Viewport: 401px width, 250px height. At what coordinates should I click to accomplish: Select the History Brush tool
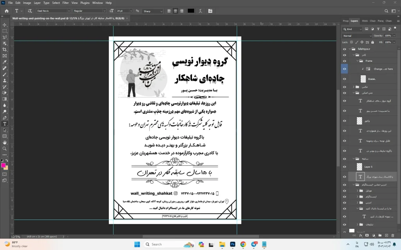pos(5,87)
